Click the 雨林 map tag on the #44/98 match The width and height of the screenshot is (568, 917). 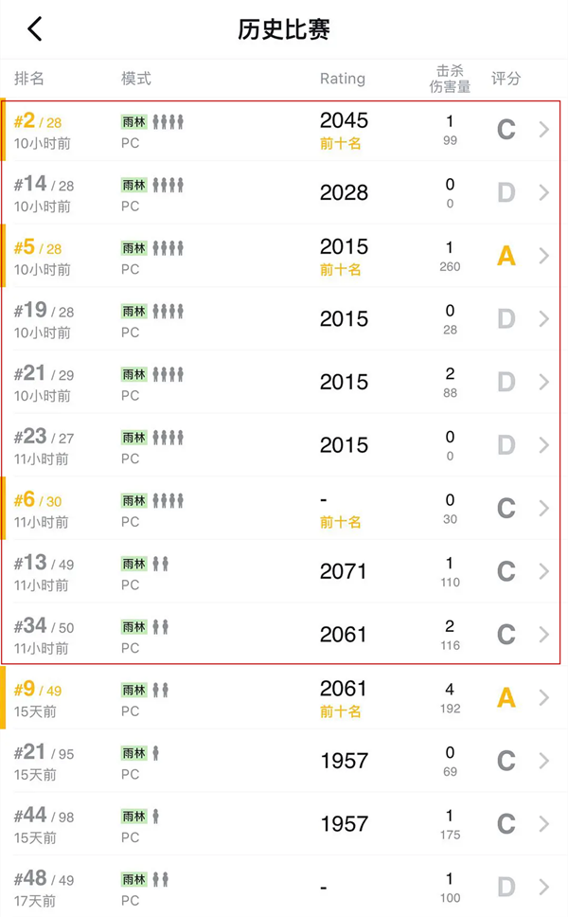click(134, 817)
